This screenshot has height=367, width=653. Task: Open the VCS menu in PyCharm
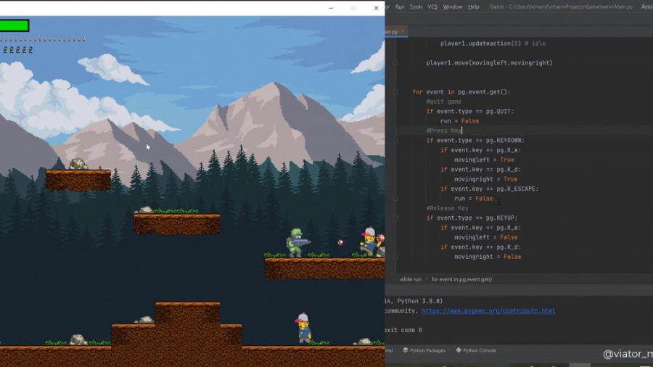(x=432, y=7)
